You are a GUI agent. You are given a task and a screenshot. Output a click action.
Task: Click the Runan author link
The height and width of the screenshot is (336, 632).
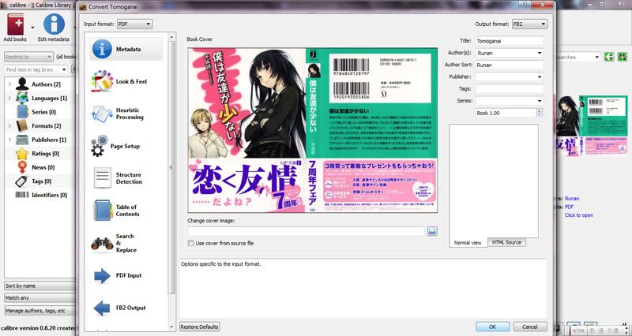[572, 199]
